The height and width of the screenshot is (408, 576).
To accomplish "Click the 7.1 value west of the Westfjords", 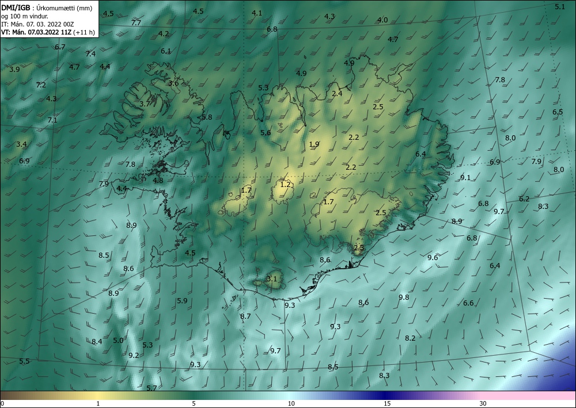I will 52,120.
